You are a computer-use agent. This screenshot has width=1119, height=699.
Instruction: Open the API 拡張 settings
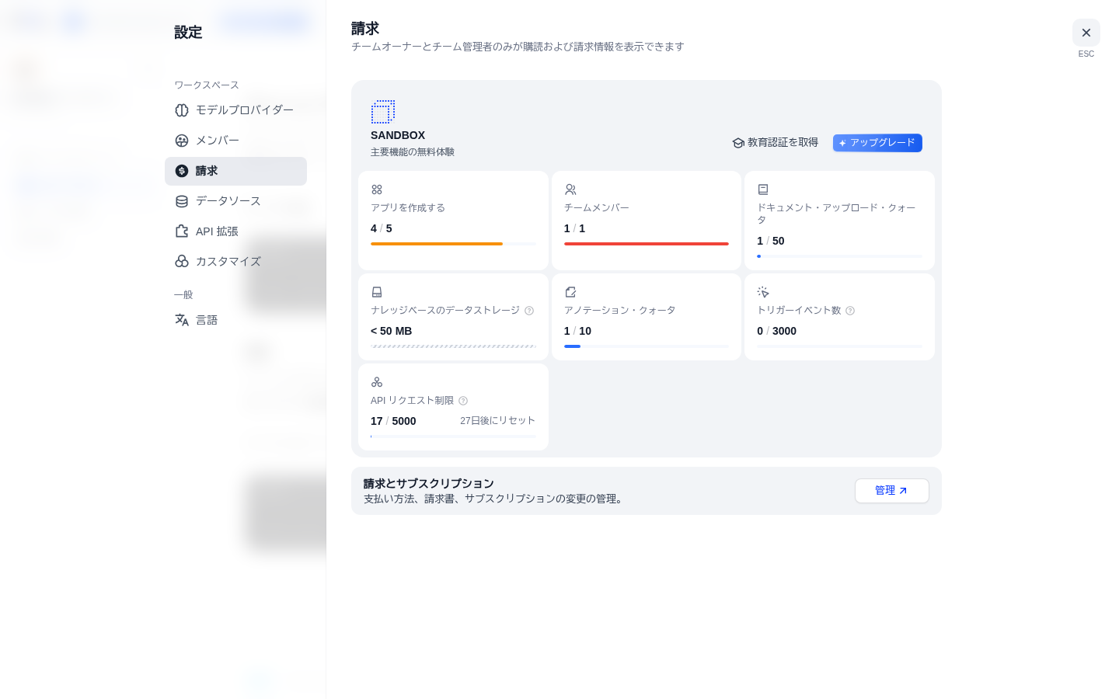[x=235, y=231]
